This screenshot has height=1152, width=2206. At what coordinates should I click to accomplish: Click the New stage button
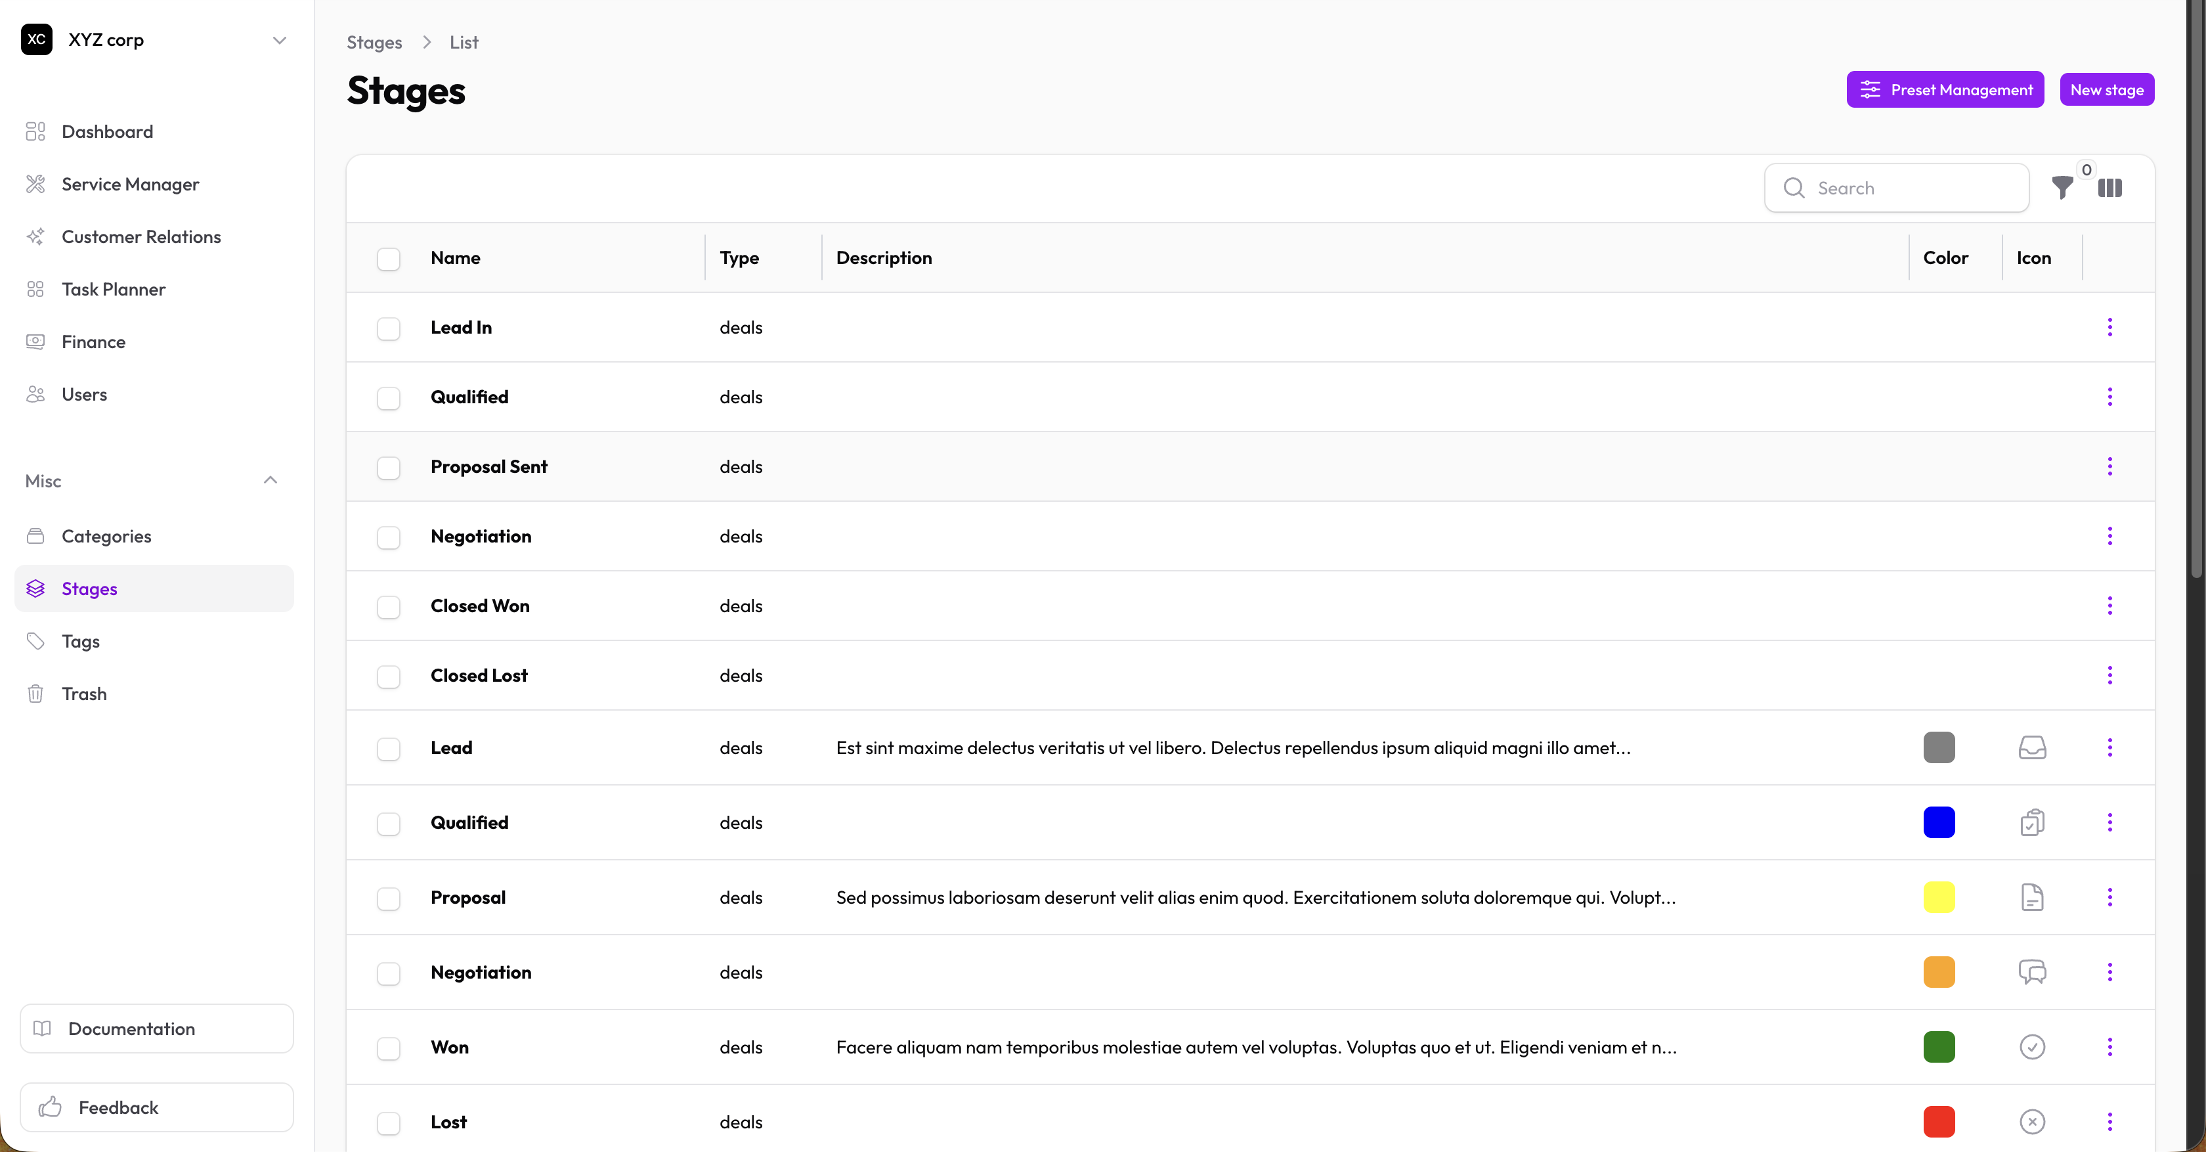pos(2107,90)
